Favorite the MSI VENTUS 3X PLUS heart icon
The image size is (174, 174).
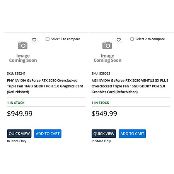click(119, 40)
